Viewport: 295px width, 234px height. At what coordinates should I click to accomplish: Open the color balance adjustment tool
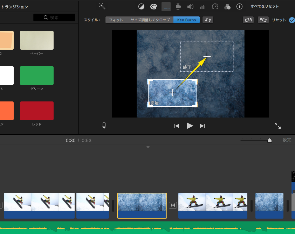coord(141,7)
